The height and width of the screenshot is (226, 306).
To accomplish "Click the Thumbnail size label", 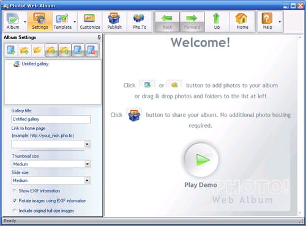I will pos(25,156).
